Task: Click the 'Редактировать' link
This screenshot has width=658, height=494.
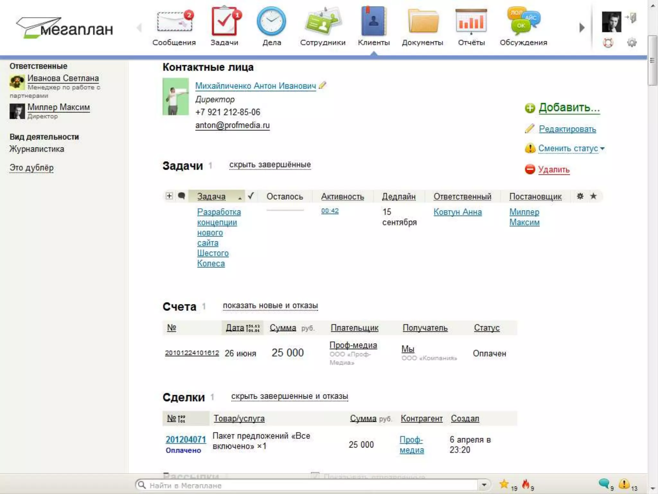Action: click(x=567, y=129)
